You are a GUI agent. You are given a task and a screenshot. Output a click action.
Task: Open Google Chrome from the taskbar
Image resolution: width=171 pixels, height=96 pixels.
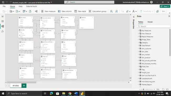[70, 93]
